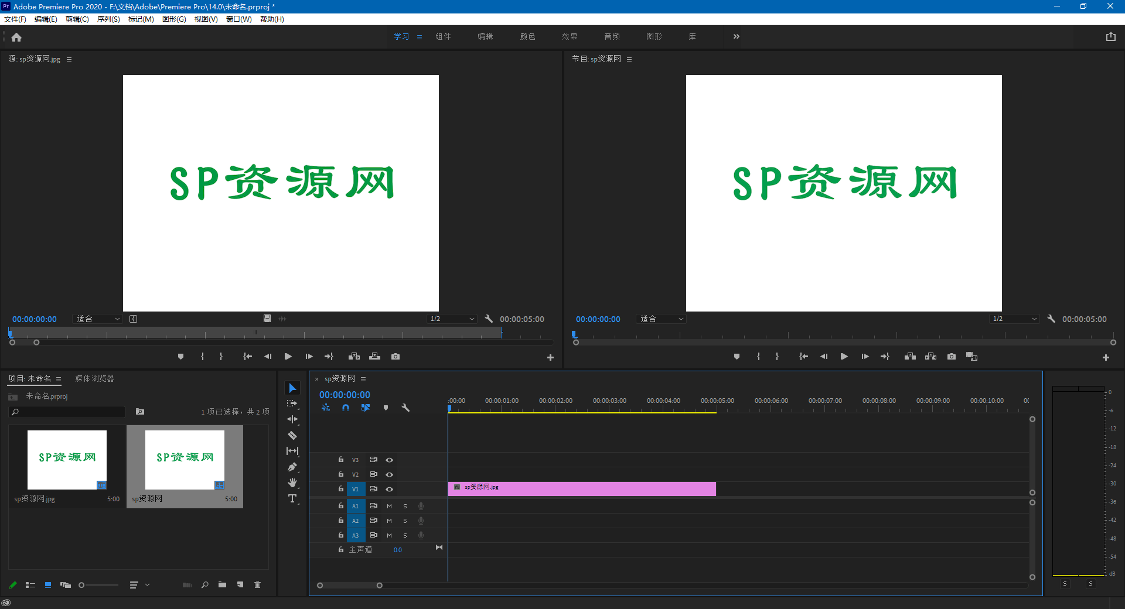Image resolution: width=1125 pixels, height=609 pixels.
Task: Open Program monitor settings wrench
Action: (1051, 319)
